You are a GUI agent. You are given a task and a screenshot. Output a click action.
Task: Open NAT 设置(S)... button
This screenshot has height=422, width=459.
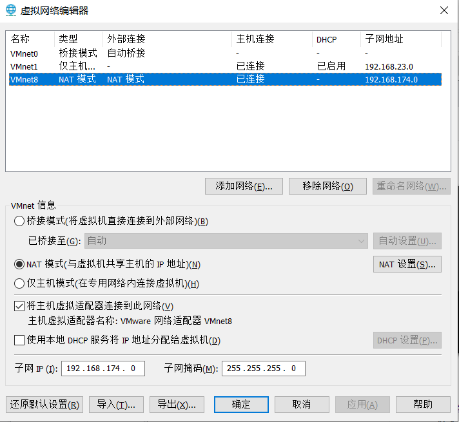pyautogui.click(x=407, y=264)
